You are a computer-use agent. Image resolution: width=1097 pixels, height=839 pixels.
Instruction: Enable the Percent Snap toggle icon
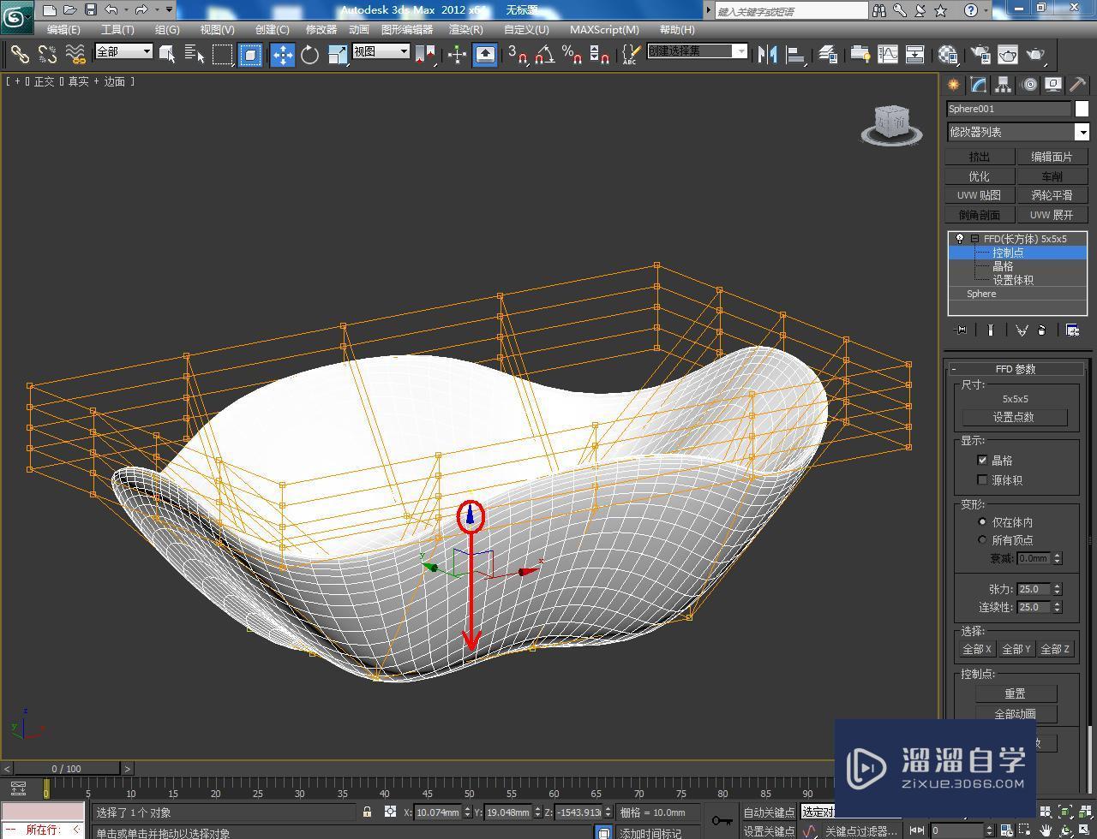click(572, 53)
